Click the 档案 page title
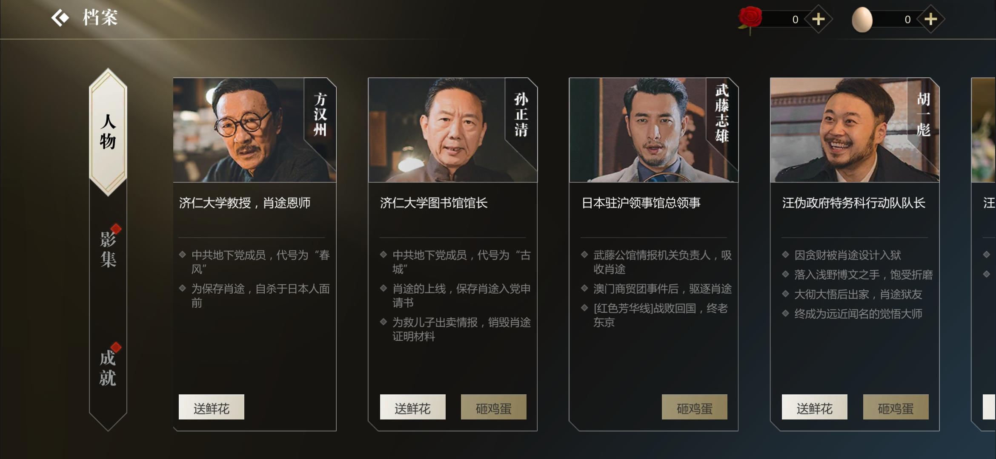The image size is (996, 459). [100, 18]
